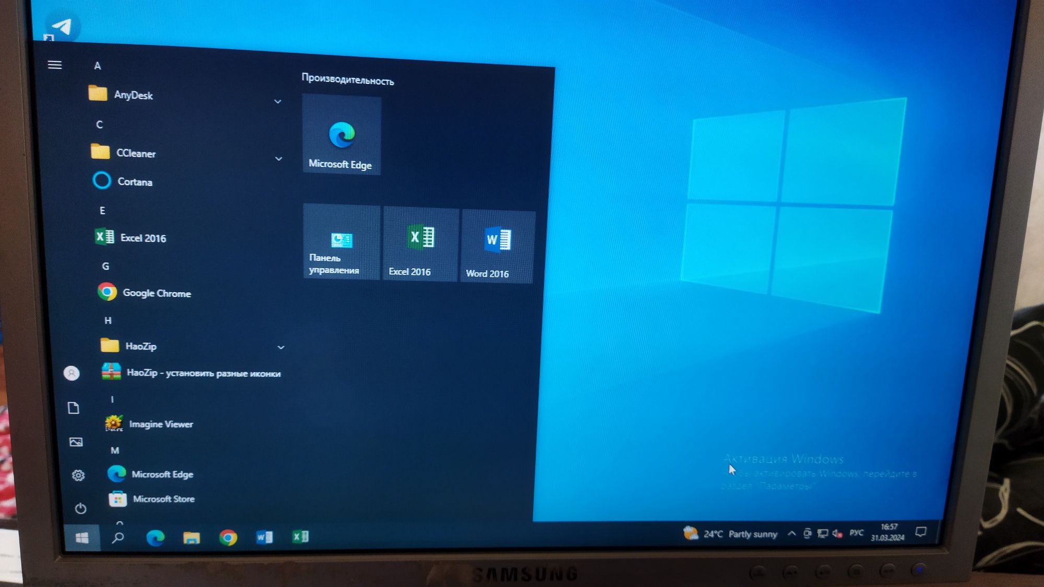Open Pictures from the Start sidebar
The width and height of the screenshot is (1044, 587).
pyautogui.click(x=76, y=442)
